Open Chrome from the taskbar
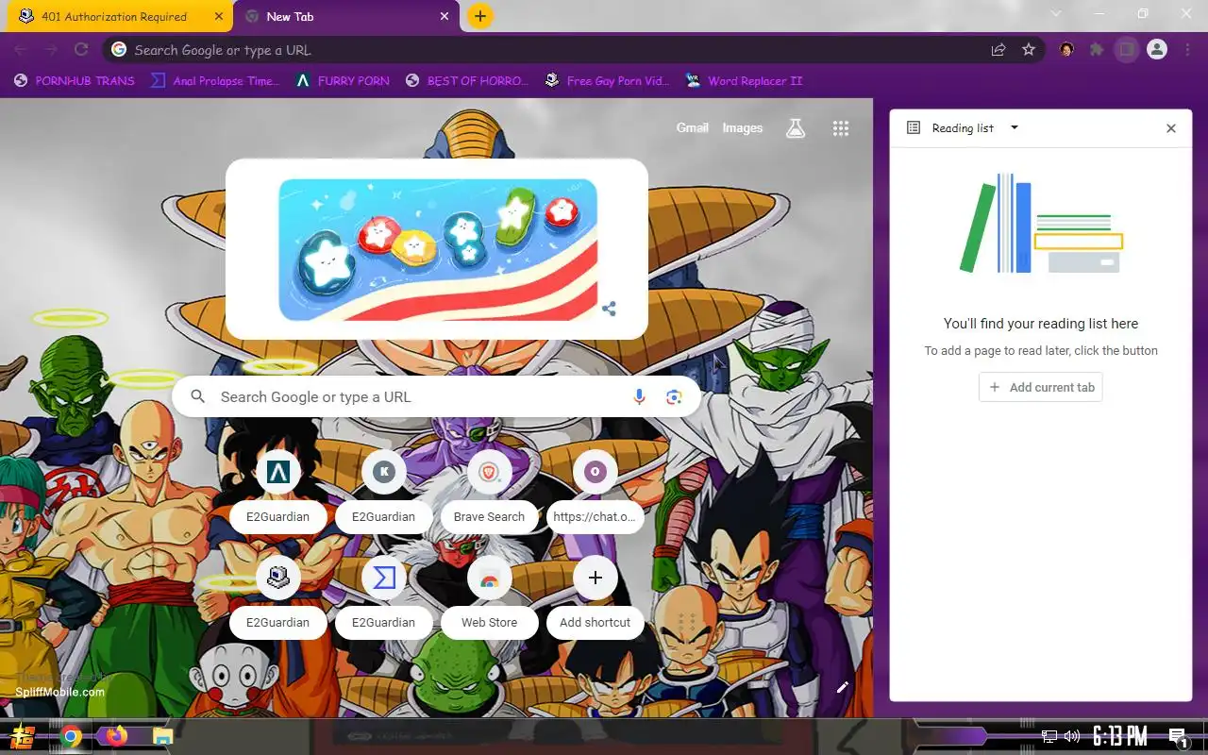The image size is (1208, 755). 71,736
